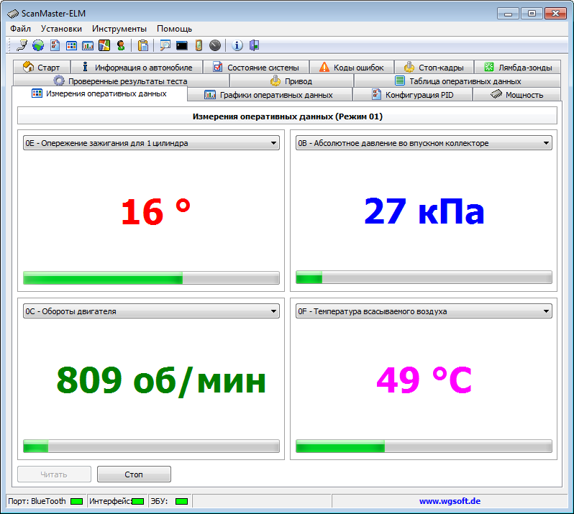Click the magenta 49 °C reading
Viewport: 574px width, 514px height.
[x=424, y=380]
